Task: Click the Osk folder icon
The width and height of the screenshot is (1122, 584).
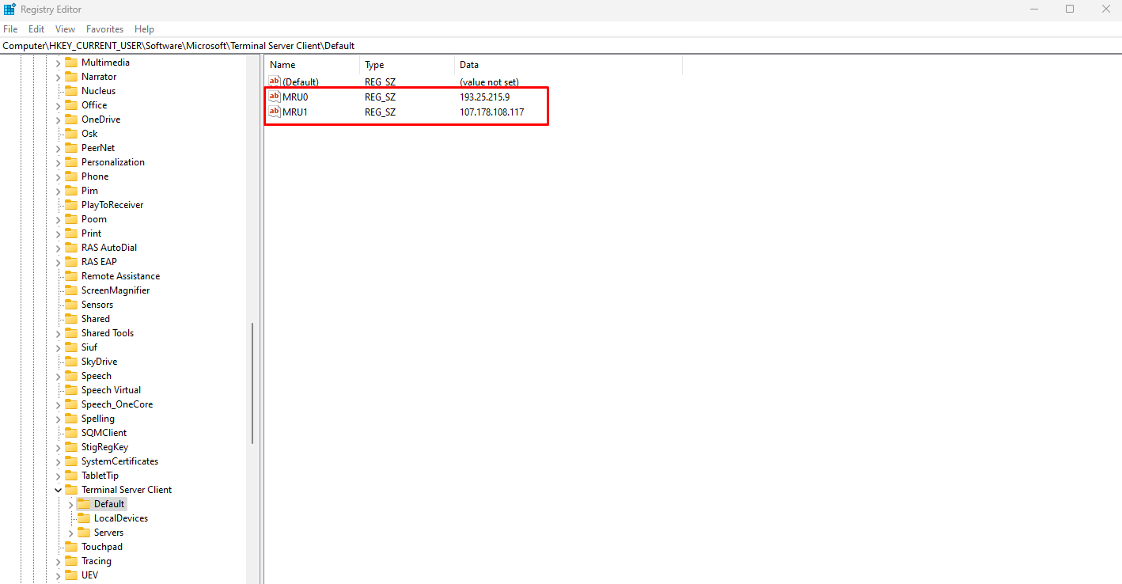Action: 71,134
